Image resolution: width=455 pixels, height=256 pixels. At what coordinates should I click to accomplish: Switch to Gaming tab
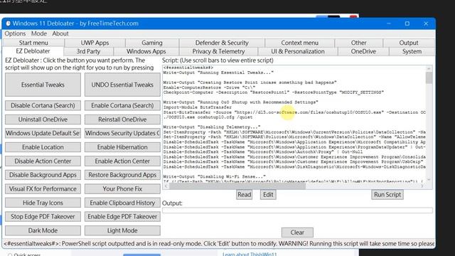point(152,43)
